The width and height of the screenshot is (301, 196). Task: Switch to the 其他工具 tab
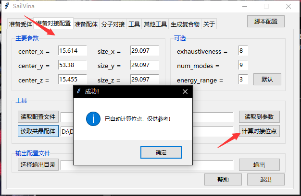tap(155, 24)
